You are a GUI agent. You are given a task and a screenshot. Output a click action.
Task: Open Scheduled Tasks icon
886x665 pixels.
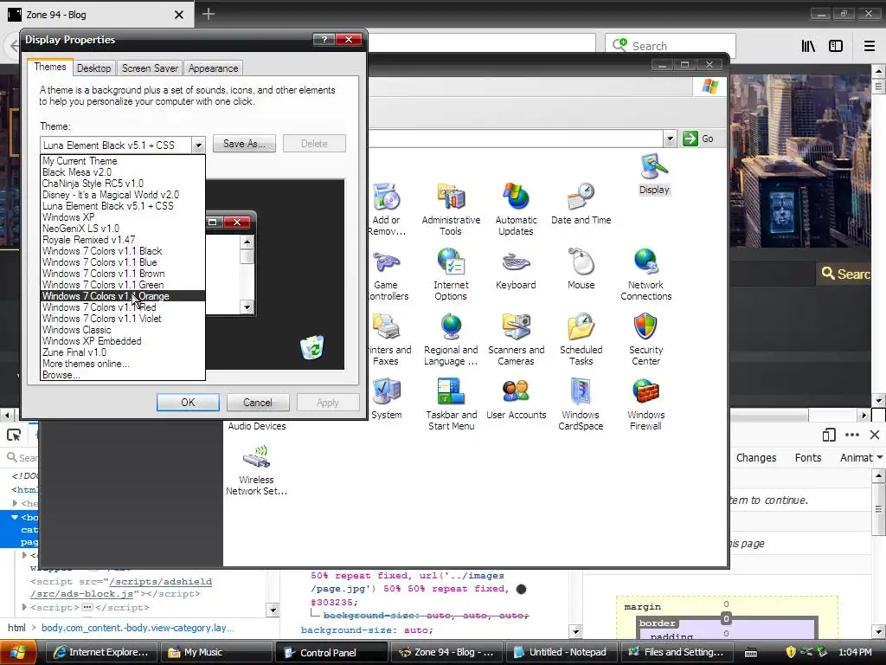(x=581, y=339)
